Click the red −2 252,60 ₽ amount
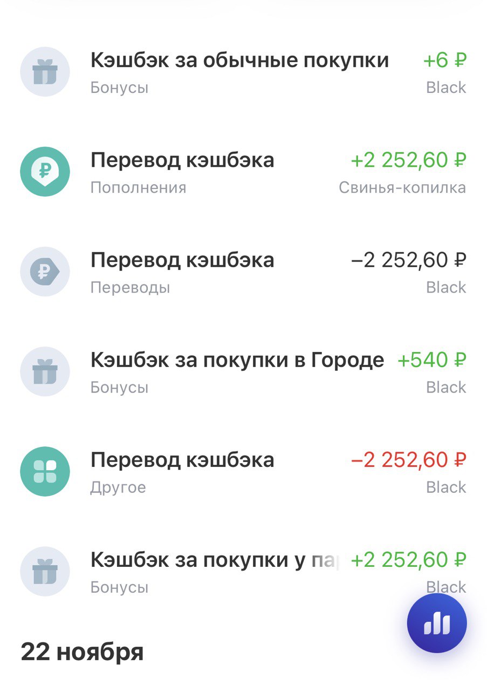 (x=408, y=460)
